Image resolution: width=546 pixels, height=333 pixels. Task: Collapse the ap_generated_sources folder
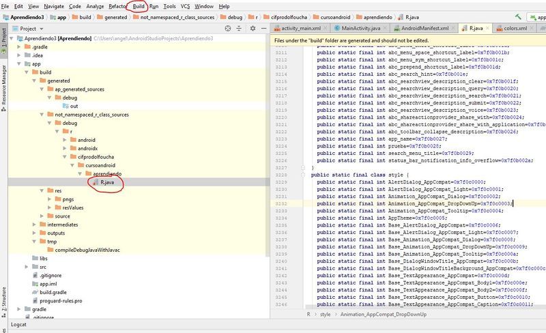coord(42,89)
